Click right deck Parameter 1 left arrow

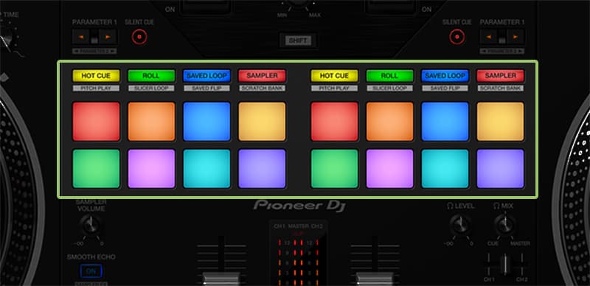(x=488, y=37)
